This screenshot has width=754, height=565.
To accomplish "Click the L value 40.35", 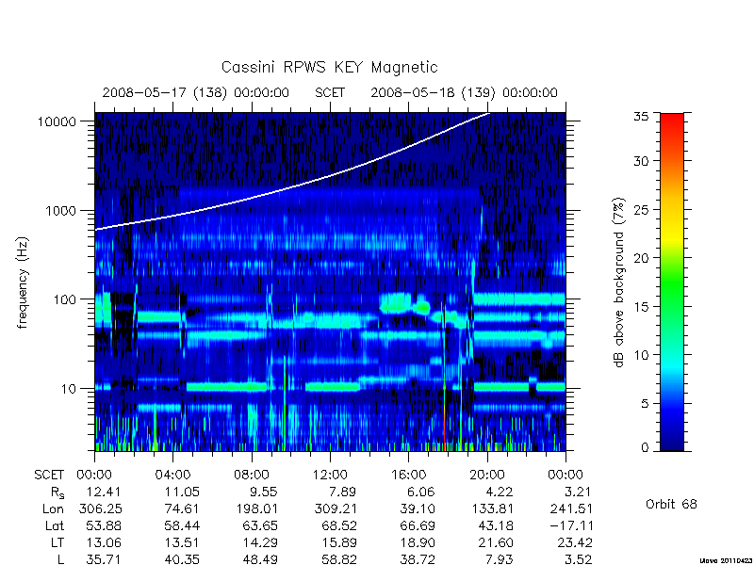I will point(182,559).
